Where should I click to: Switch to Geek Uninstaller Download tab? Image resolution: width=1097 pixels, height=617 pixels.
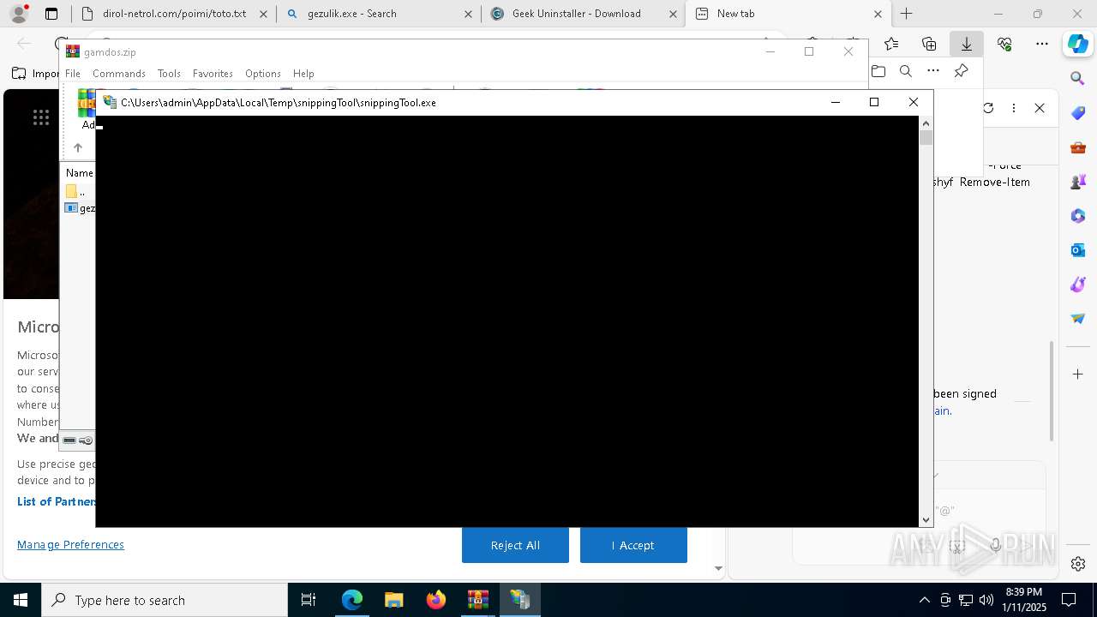point(583,14)
